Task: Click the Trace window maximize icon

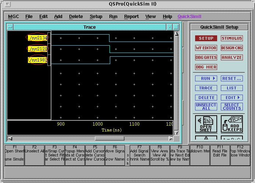Action: pos(176,27)
